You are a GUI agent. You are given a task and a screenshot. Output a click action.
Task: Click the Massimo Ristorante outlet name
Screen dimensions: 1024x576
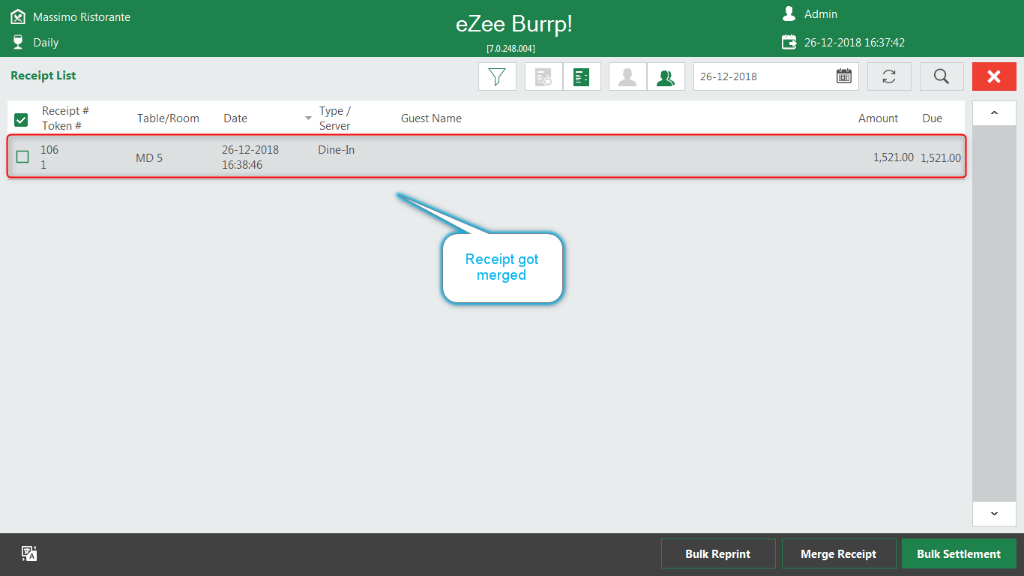[82, 16]
